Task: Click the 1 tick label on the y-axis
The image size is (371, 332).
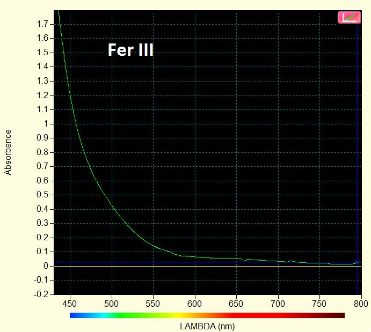Action: (x=46, y=124)
